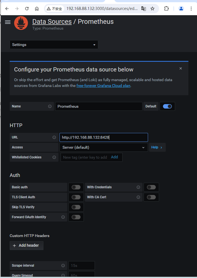The height and width of the screenshot is (278, 197).
Task: Click the Add header button
Action: pos(27,245)
